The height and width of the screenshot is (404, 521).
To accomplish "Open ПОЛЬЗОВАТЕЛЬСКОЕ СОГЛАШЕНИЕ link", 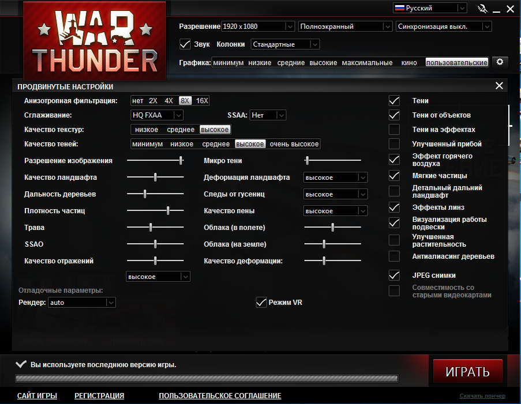I will [x=220, y=396].
